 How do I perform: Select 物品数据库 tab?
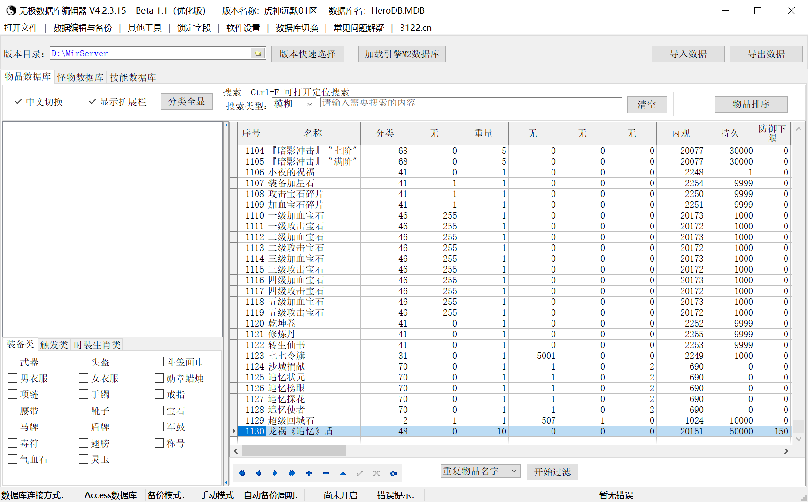(28, 76)
